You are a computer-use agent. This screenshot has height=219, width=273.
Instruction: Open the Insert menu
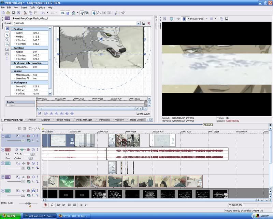pos(24,8)
